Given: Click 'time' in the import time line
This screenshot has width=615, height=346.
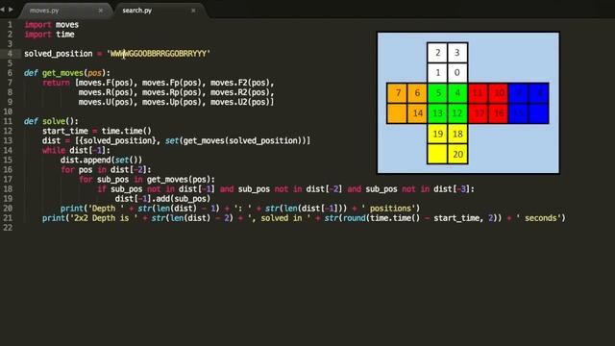Looking at the screenshot, I should click(x=65, y=35).
